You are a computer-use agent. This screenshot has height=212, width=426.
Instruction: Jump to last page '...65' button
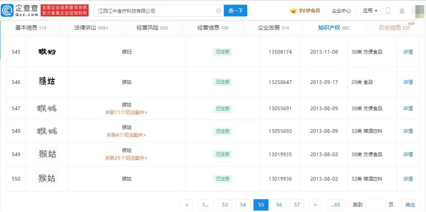click(x=336, y=205)
